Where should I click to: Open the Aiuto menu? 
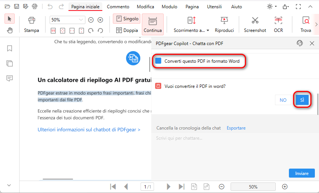(x=237, y=7)
